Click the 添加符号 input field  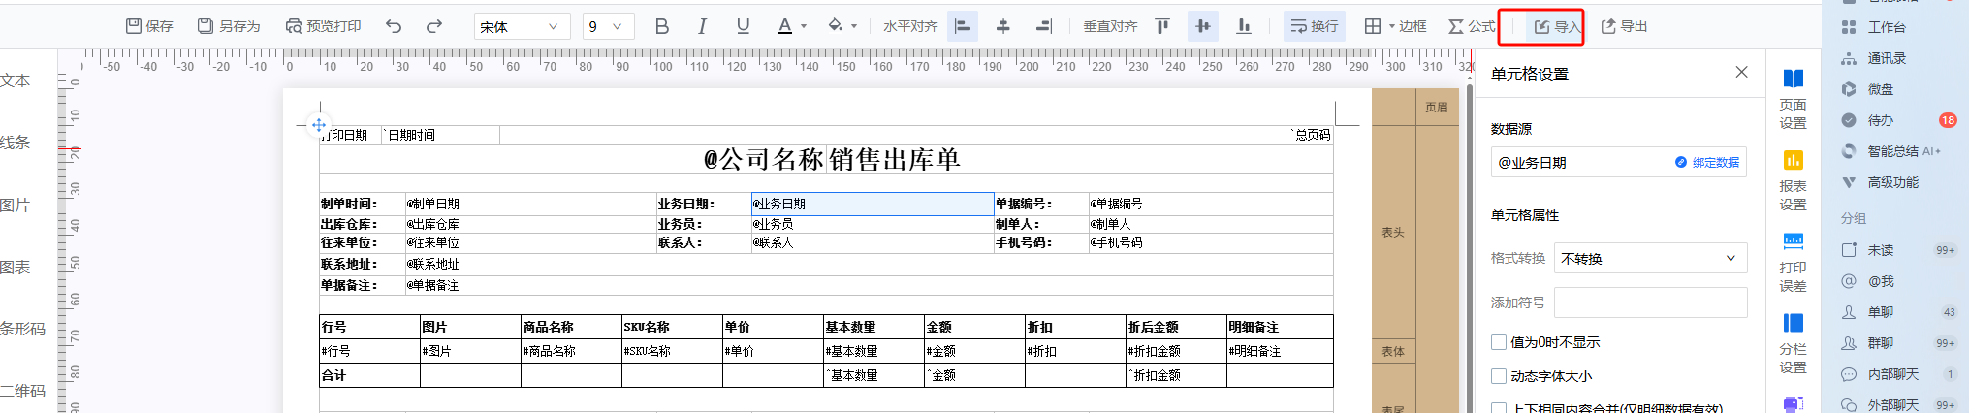click(1650, 302)
